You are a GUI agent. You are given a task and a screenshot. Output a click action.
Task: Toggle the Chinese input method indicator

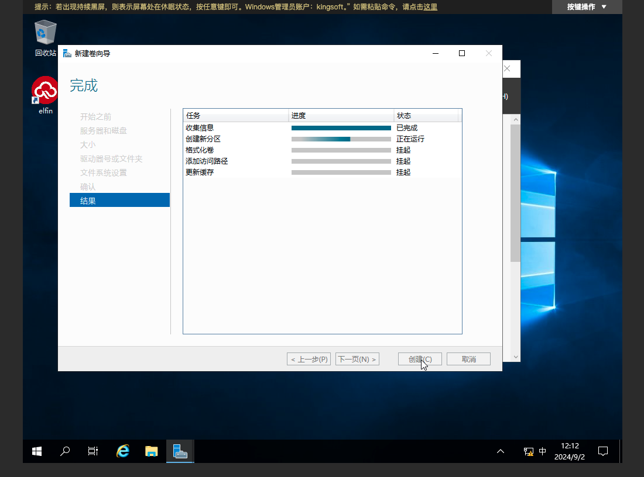[543, 451]
